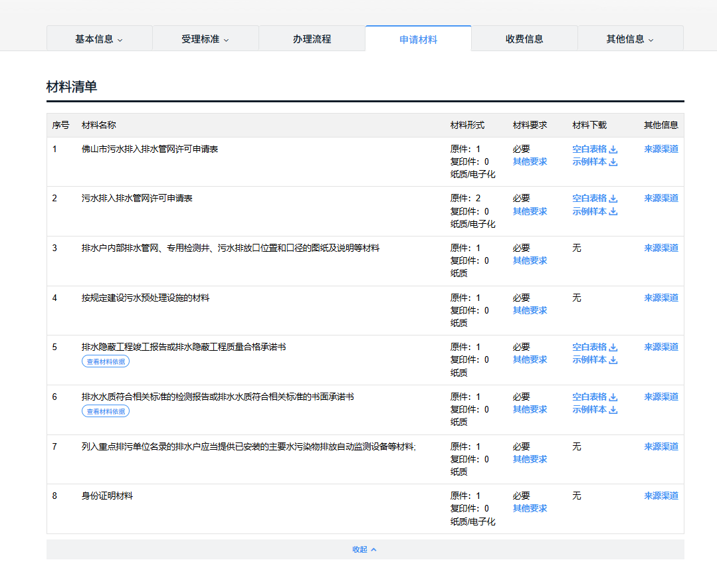Open 其他要求 link for row 3
The image size is (717, 568).
point(530,260)
